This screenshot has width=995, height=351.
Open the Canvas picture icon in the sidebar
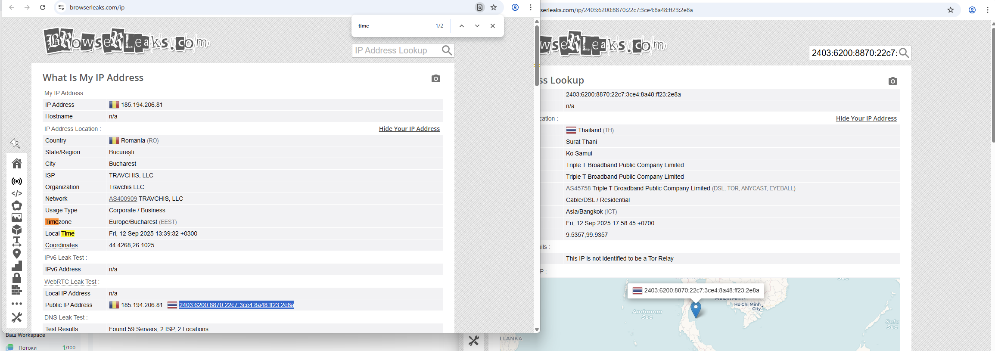17,217
